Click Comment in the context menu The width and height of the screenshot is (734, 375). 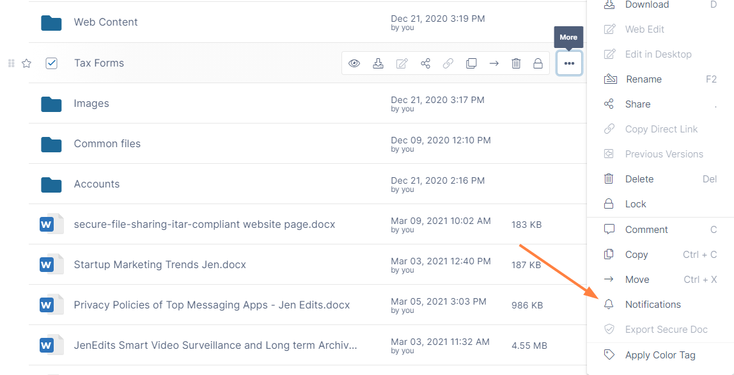tap(646, 230)
